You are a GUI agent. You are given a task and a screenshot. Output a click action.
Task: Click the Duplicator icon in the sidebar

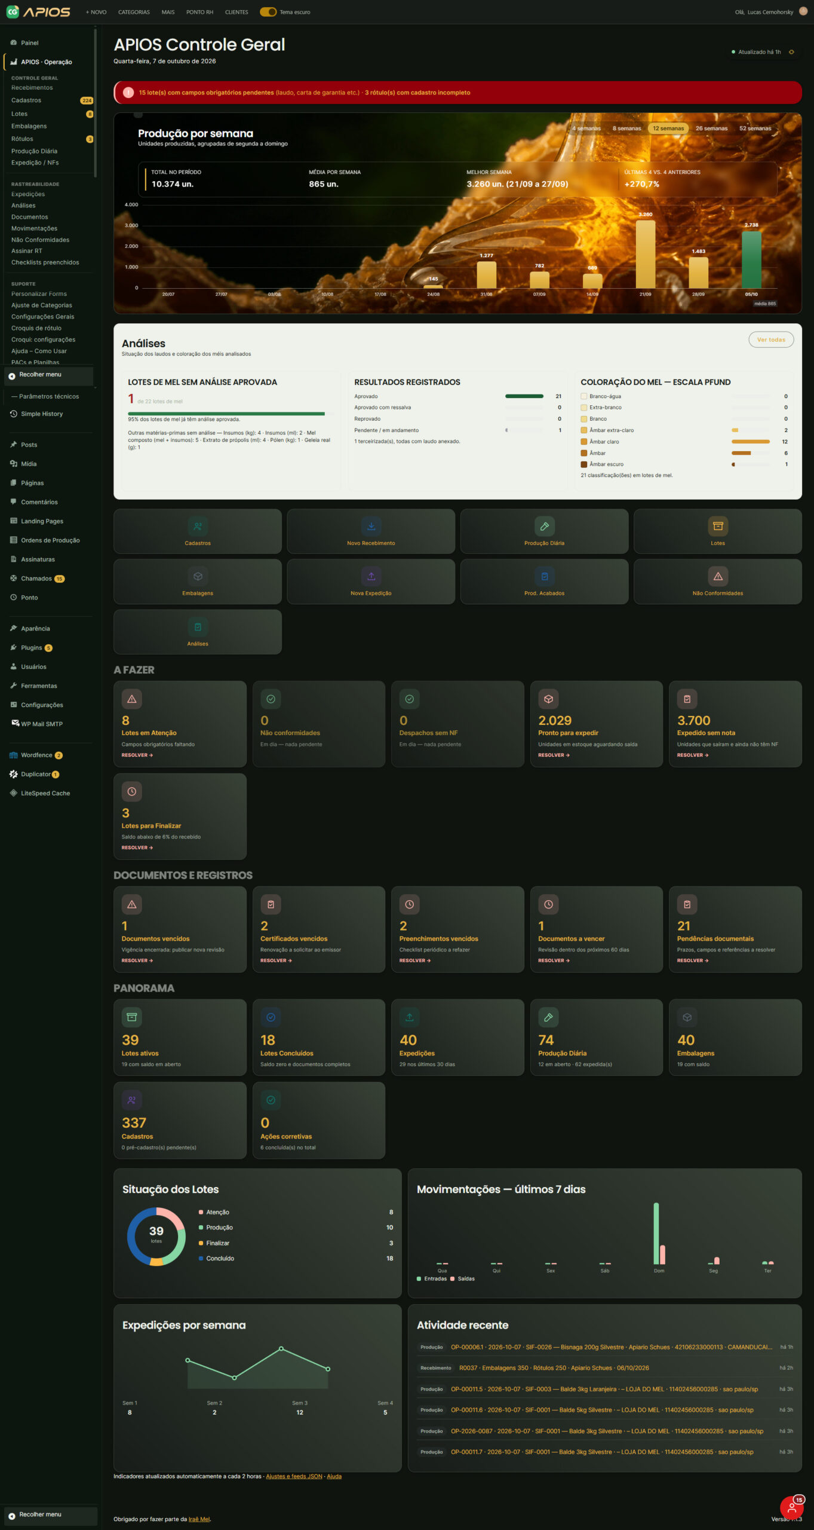(x=13, y=775)
